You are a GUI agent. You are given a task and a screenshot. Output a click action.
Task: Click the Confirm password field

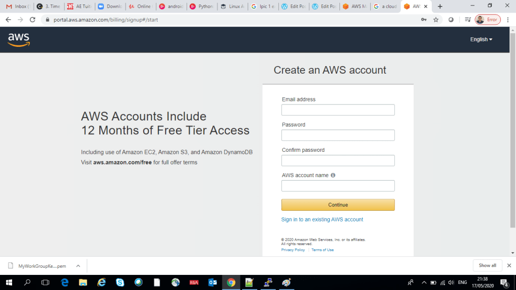pos(338,160)
